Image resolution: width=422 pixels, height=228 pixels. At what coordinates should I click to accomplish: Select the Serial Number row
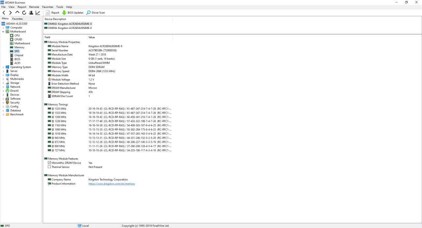(108, 50)
